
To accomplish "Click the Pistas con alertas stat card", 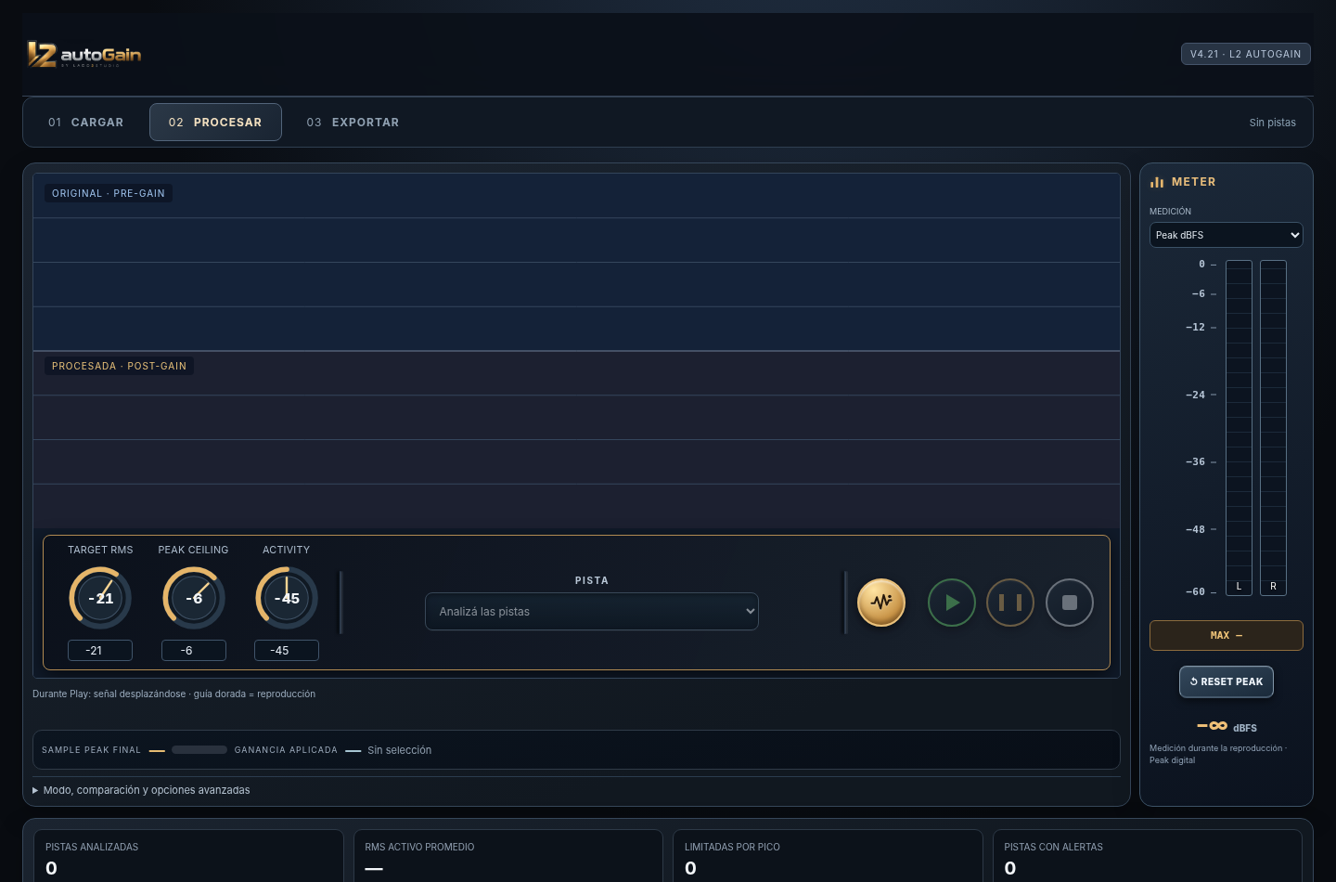I will [x=1147, y=855].
